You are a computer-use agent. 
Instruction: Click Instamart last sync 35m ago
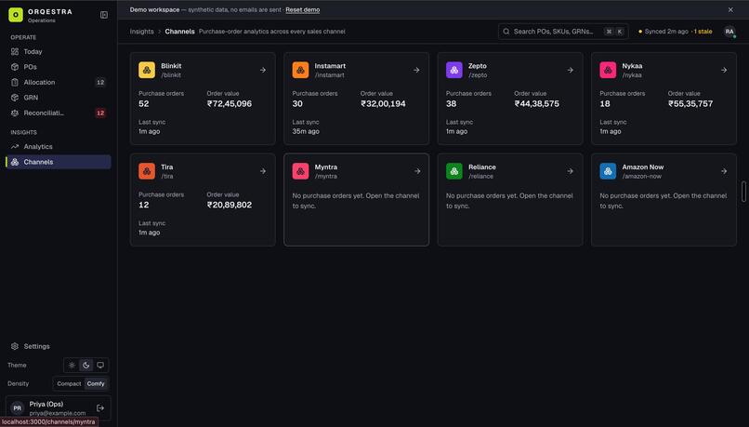pos(306,131)
